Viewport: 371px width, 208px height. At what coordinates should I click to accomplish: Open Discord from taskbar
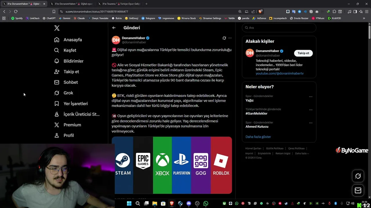[x=189, y=203]
